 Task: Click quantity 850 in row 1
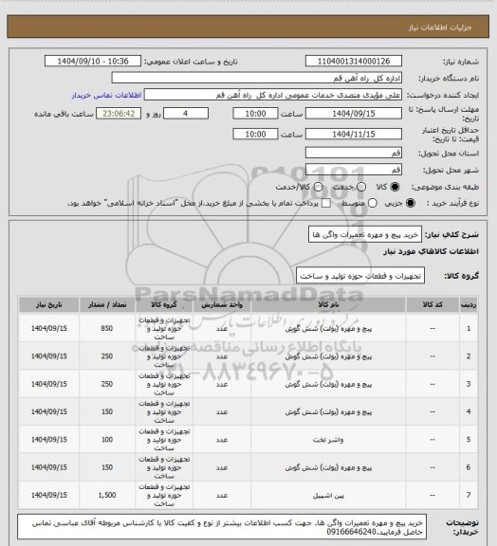(x=107, y=328)
